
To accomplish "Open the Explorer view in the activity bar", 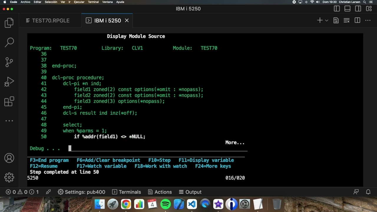I will 9,23.
